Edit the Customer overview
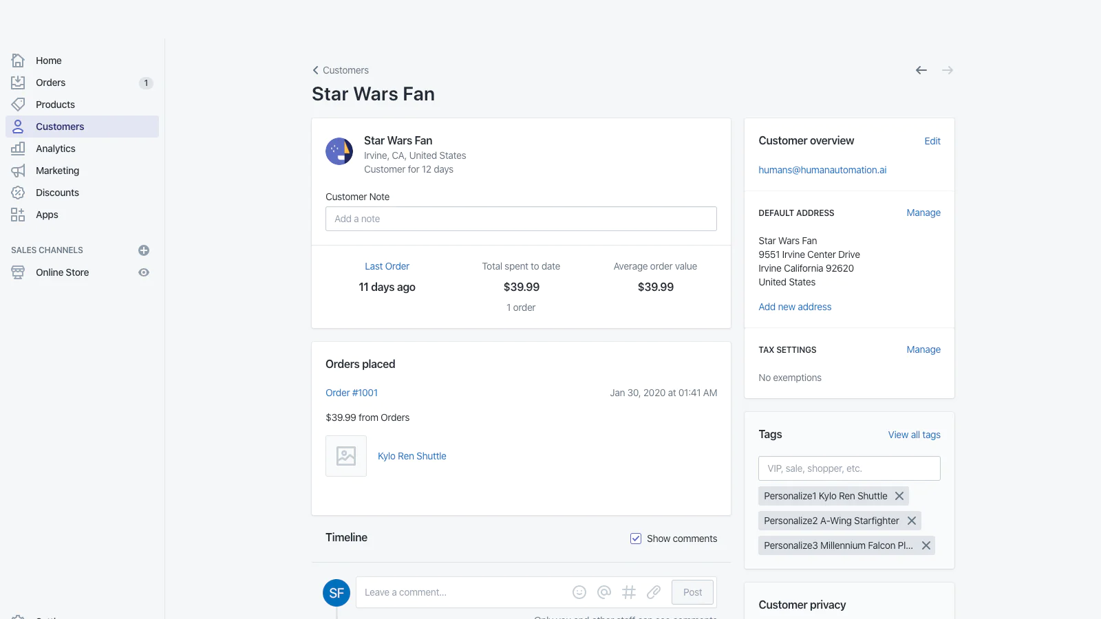Viewport: 1101px width, 619px height. point(932,141)
